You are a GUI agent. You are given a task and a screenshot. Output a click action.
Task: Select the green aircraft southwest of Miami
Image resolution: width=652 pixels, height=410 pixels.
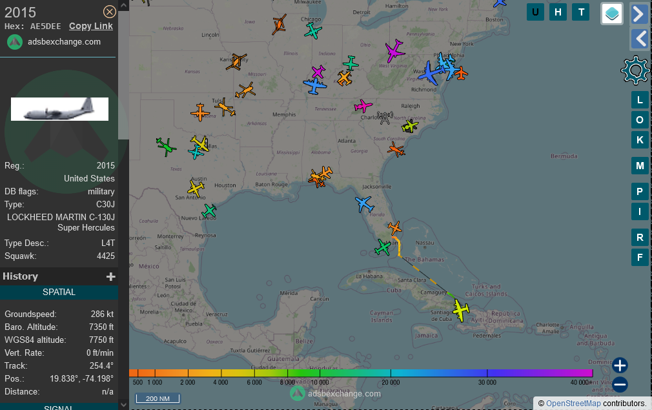click(x=383, y=248)
